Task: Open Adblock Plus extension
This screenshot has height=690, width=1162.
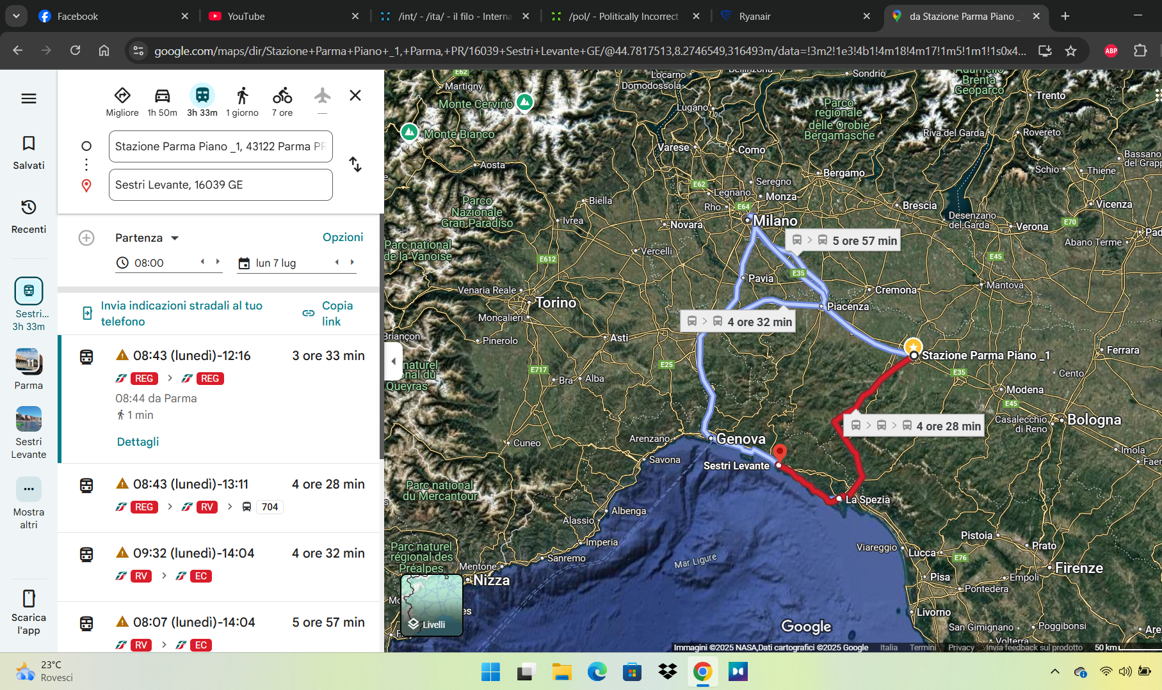Action: tap(1111, 51)
